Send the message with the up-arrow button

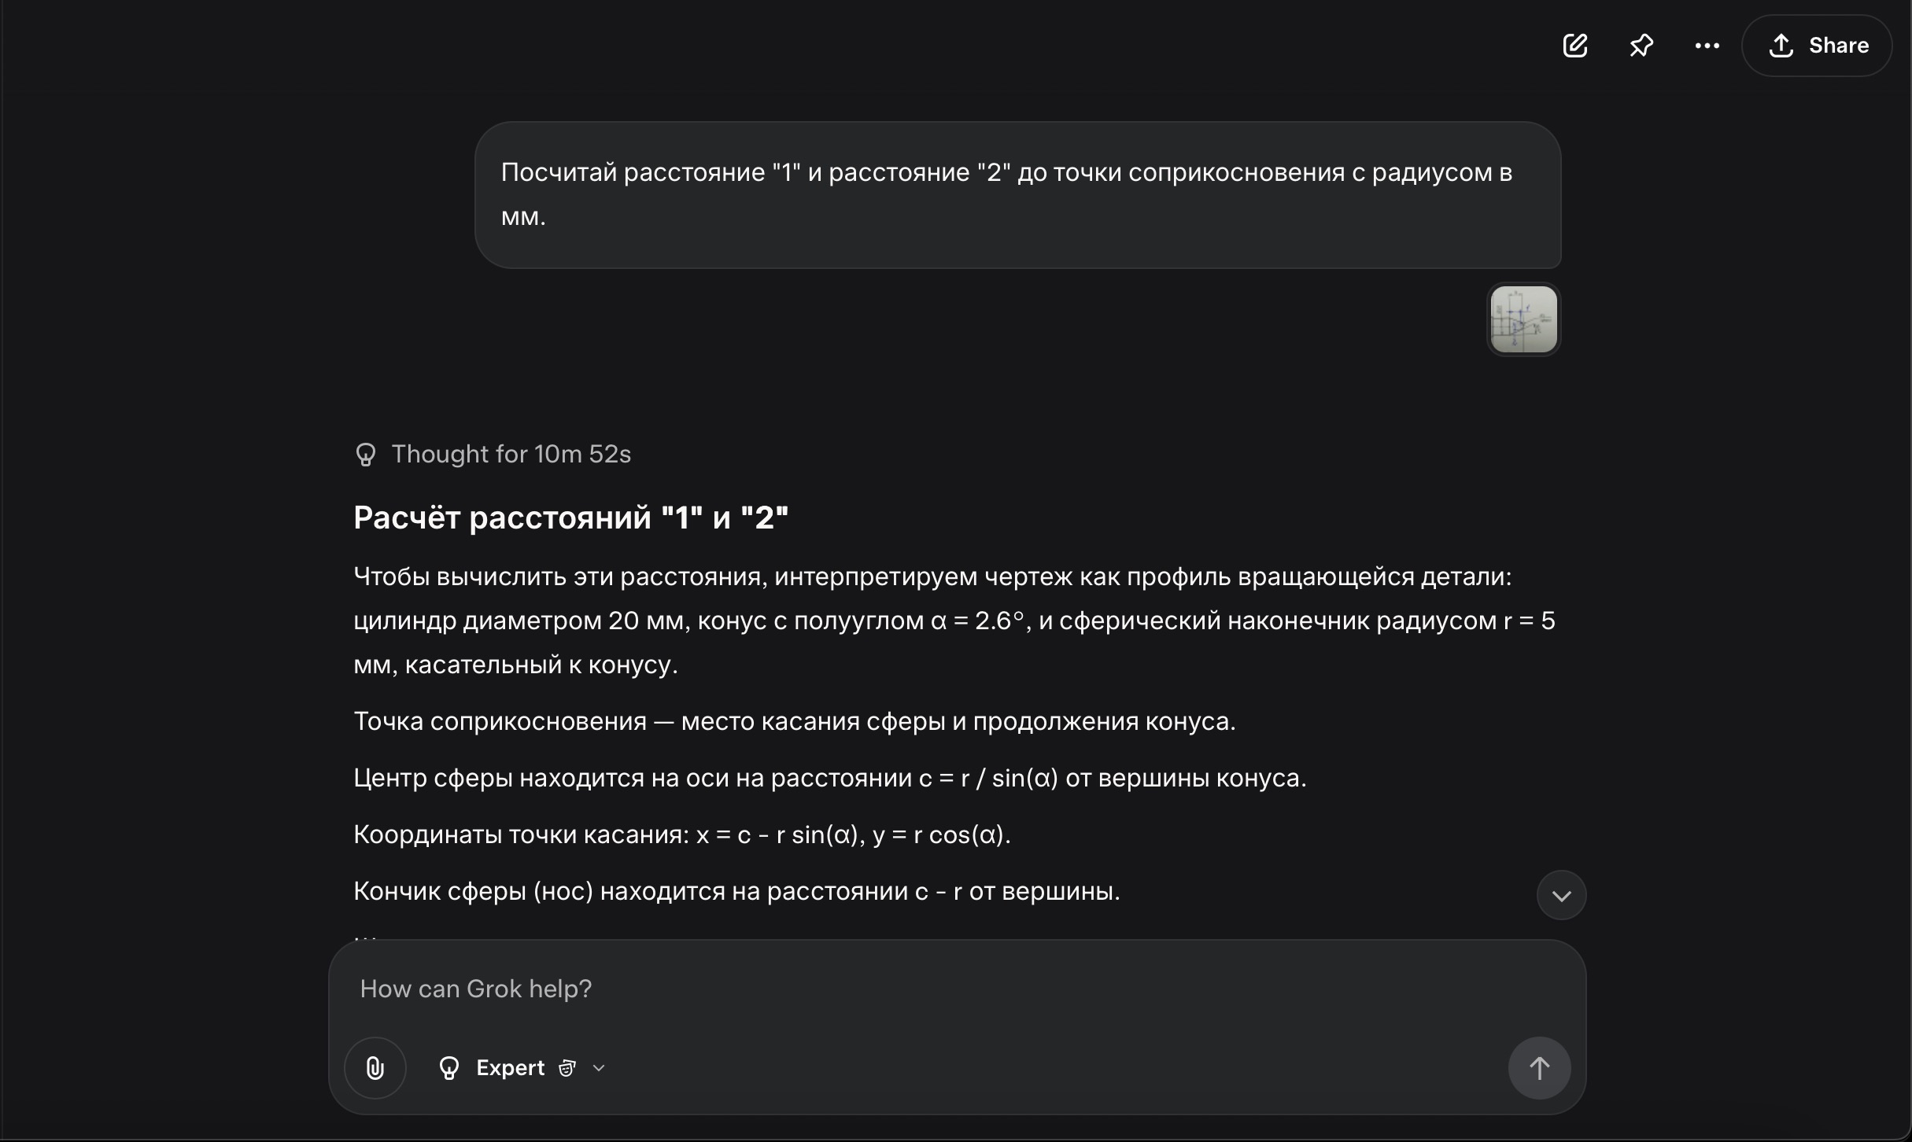tap(1539, 1068)
